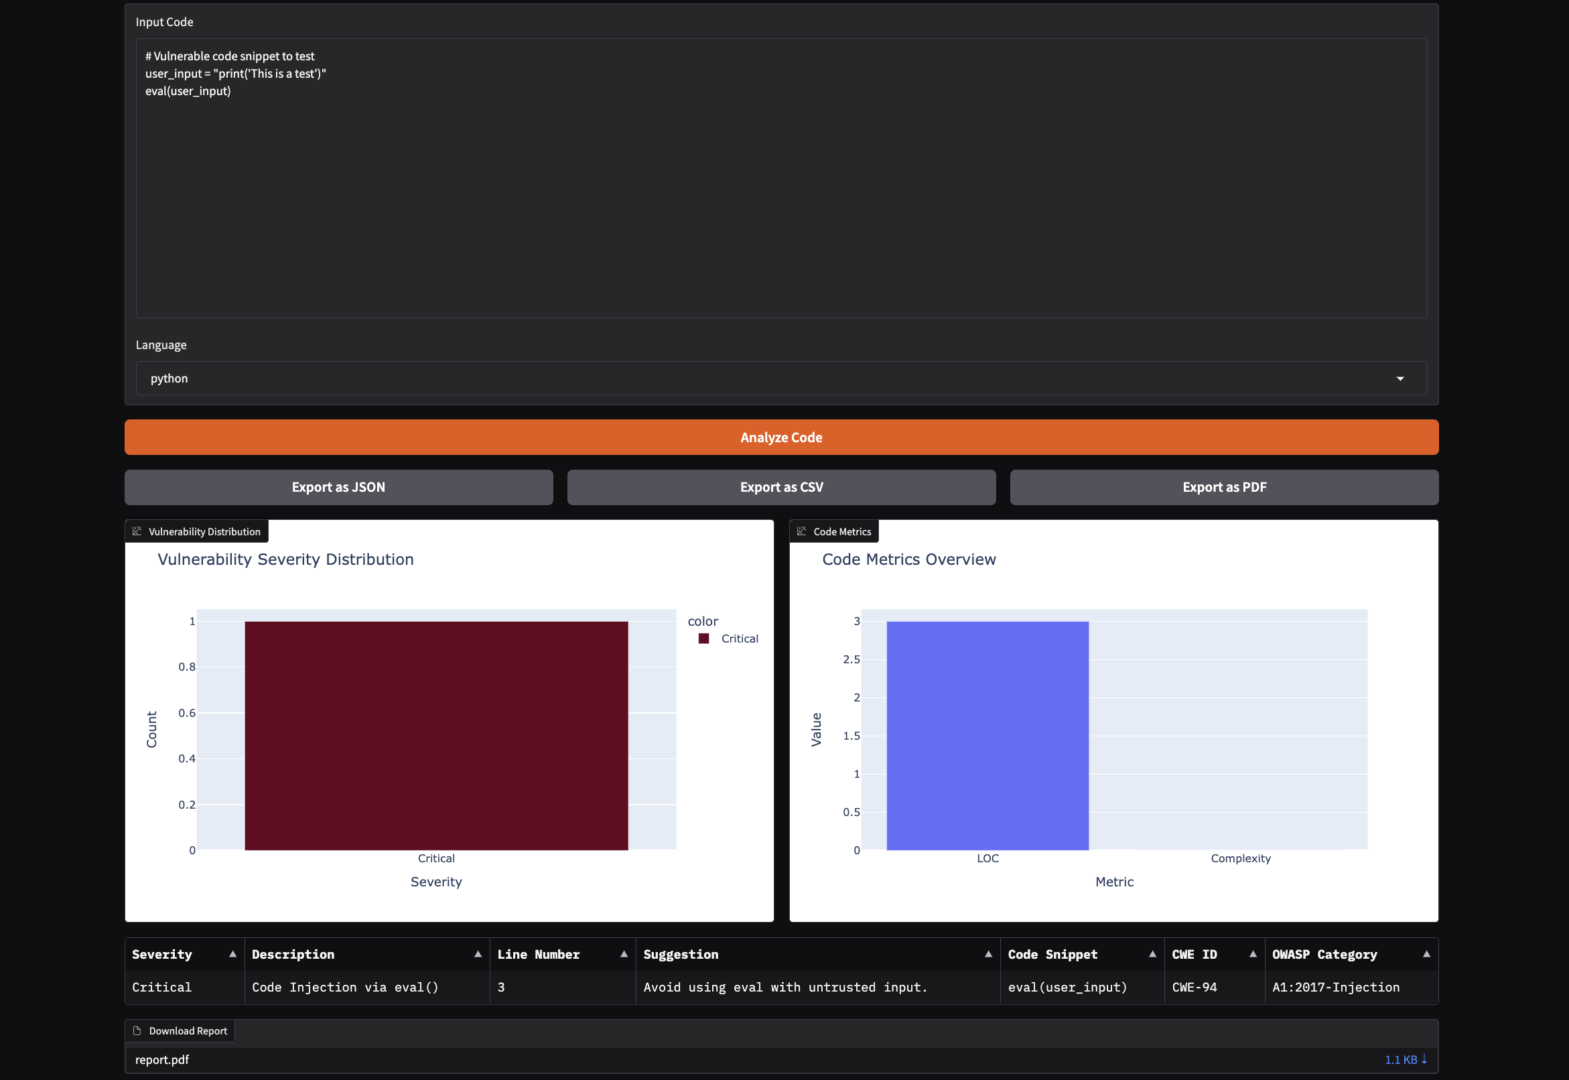The height and width of the screenshot is (1080, 1569).
Task: Expand the Vulnerability Distribution tab
Action: click(x=197, y=531)
